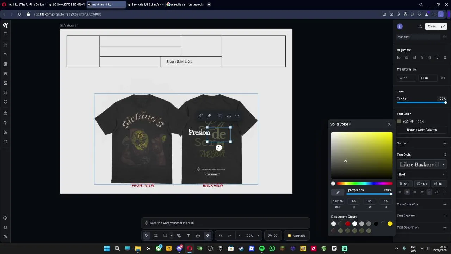Align left in the Alignment section
This screenshot has height=254, width=451.
coord(399,58)
